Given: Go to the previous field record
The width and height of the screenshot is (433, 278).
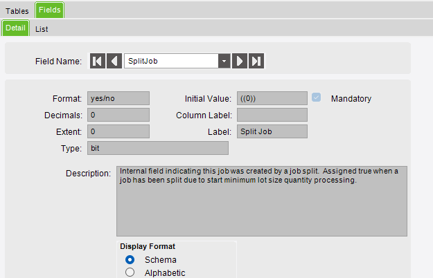Looking at the screenshot, I should click(114, 61).
